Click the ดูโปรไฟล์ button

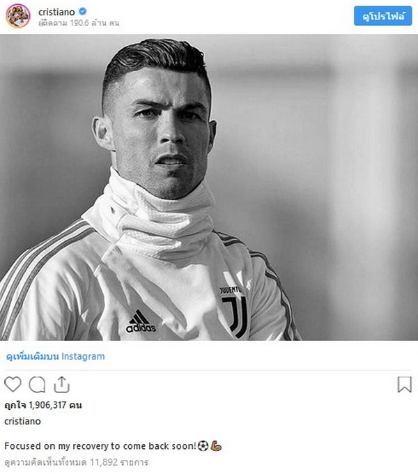point(382,16)
